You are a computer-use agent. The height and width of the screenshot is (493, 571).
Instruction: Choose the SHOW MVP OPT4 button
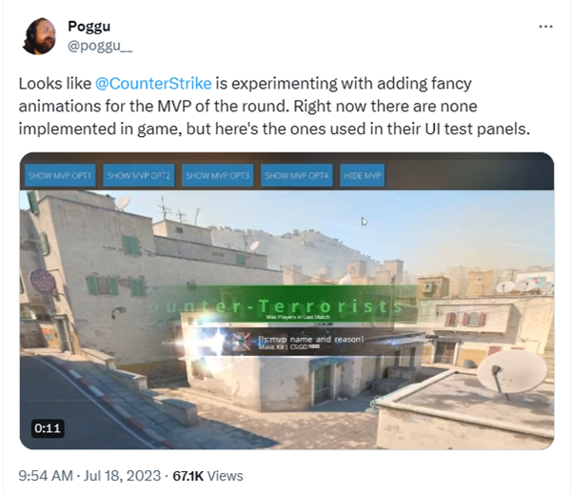297,175
